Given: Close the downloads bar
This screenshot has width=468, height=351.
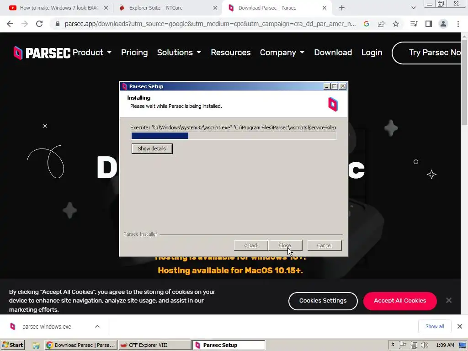Looking at the screenshot, I should (460, 326).
